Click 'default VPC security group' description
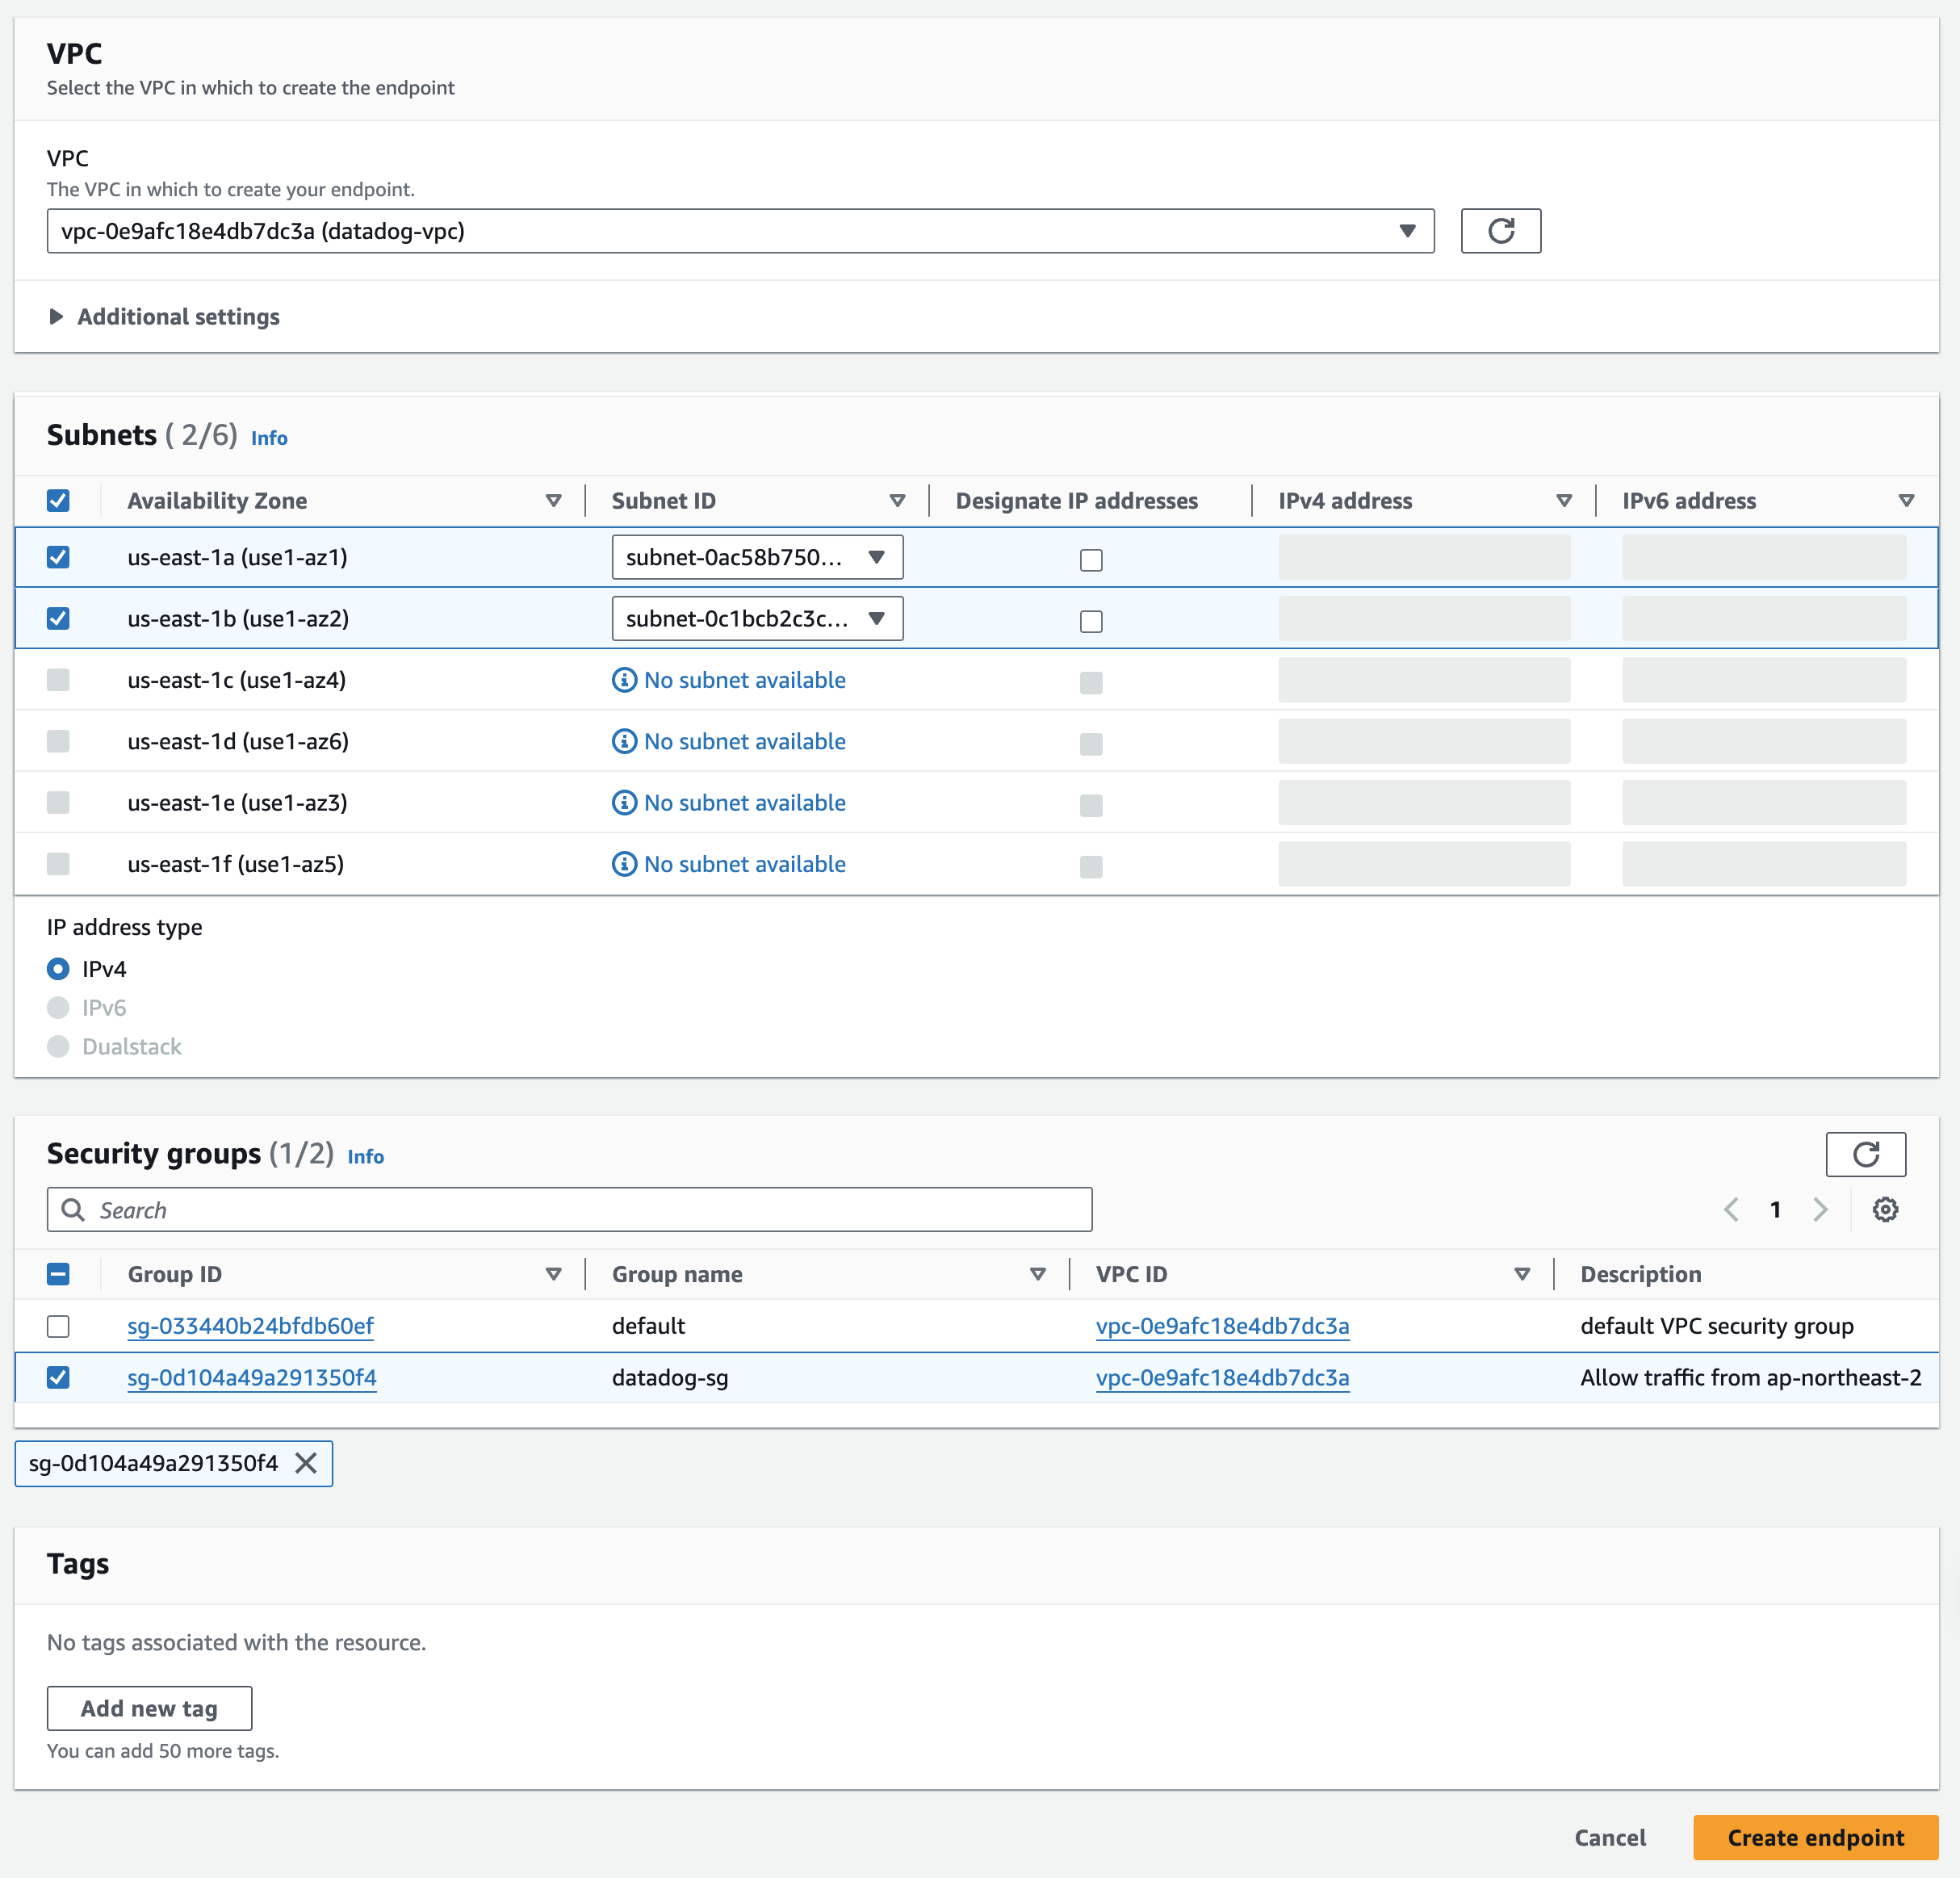 [1716, 1326]
